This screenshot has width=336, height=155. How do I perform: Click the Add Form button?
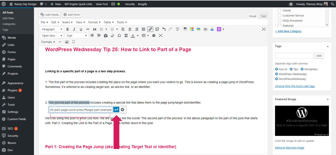(71, 15)
